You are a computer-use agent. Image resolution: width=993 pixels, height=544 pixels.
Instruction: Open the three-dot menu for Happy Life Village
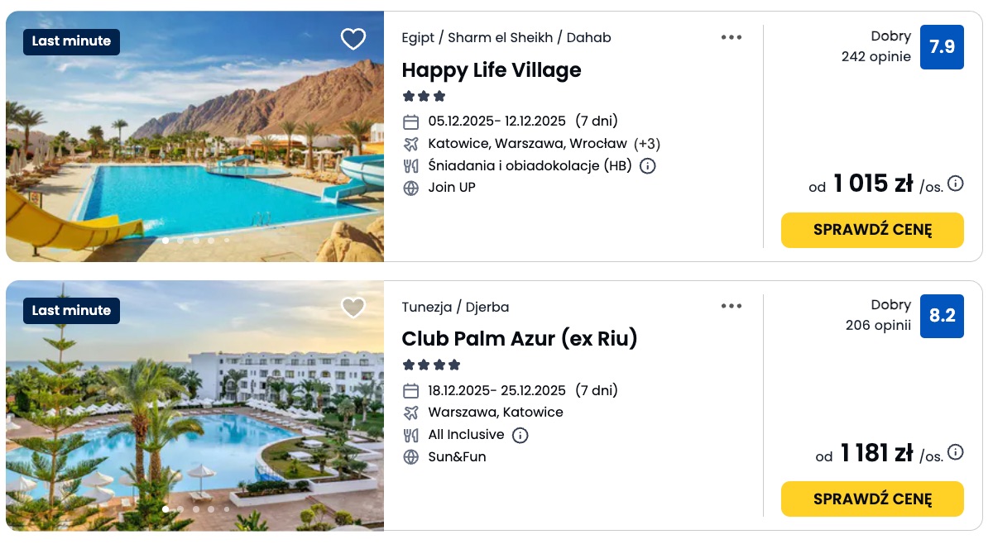[732, 37]
